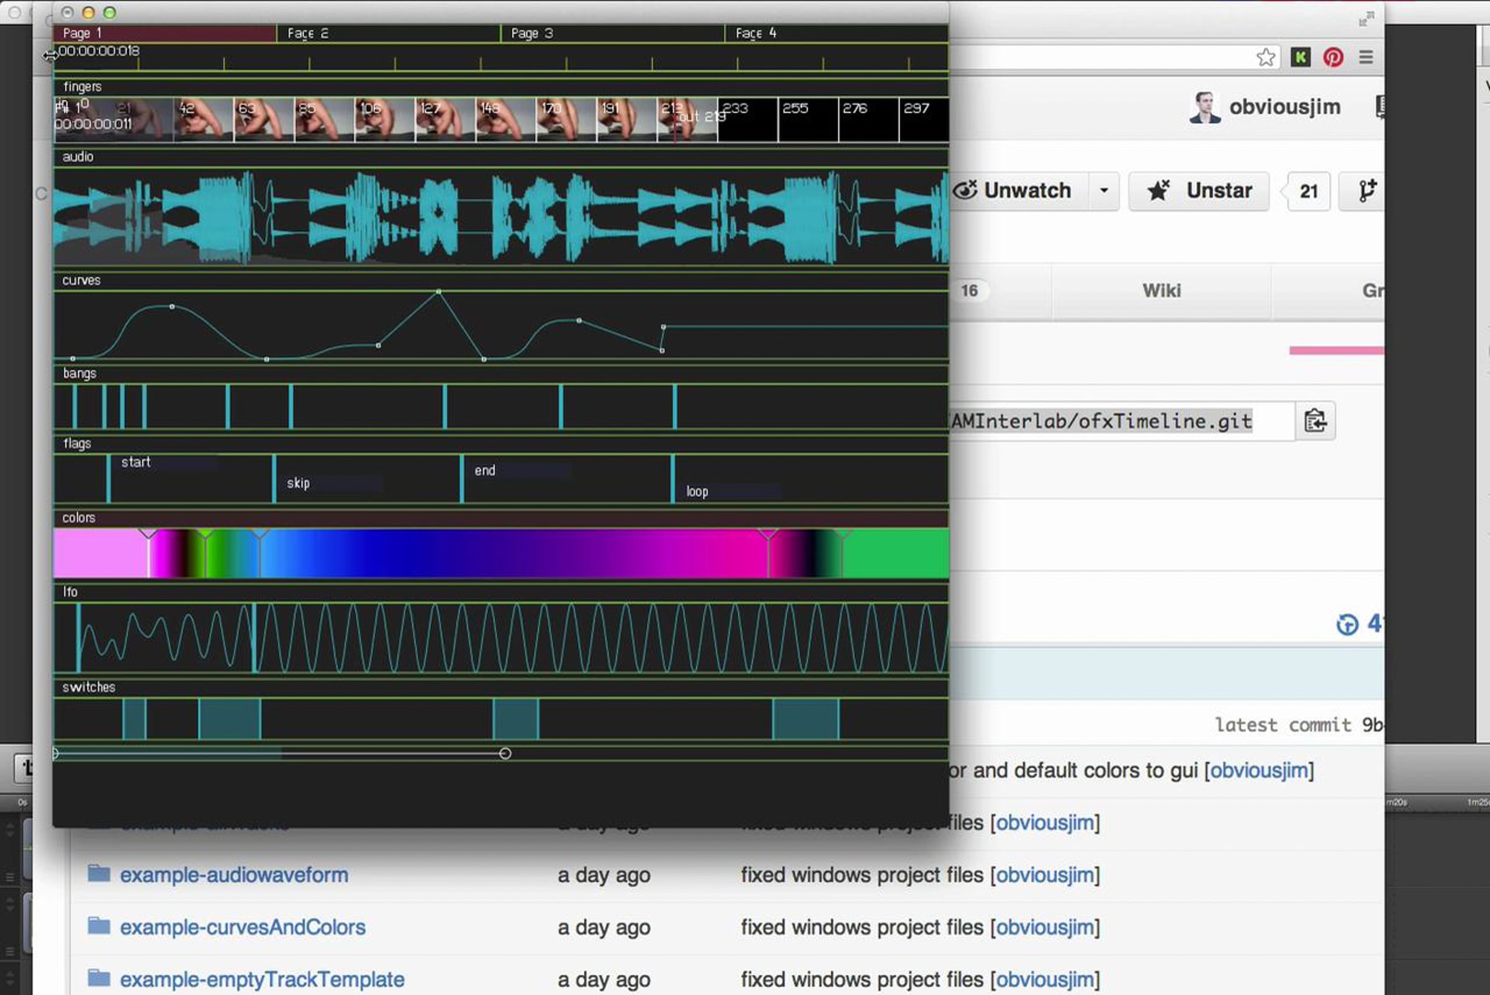Open the Unwatch dropdown arrow
The width and height of the screenshot is (1490, 995).
click(x=1104, y=191)
